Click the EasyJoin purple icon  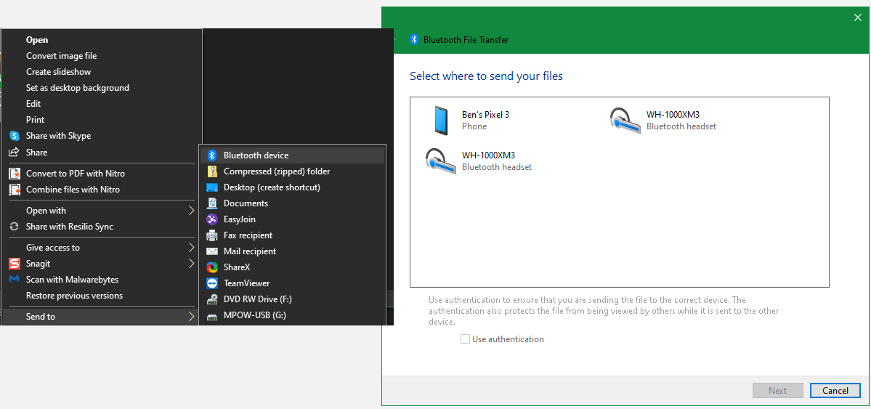[211, 219]
